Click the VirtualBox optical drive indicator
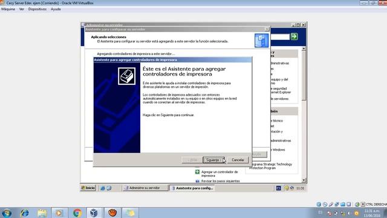 [x=325, y=205]
